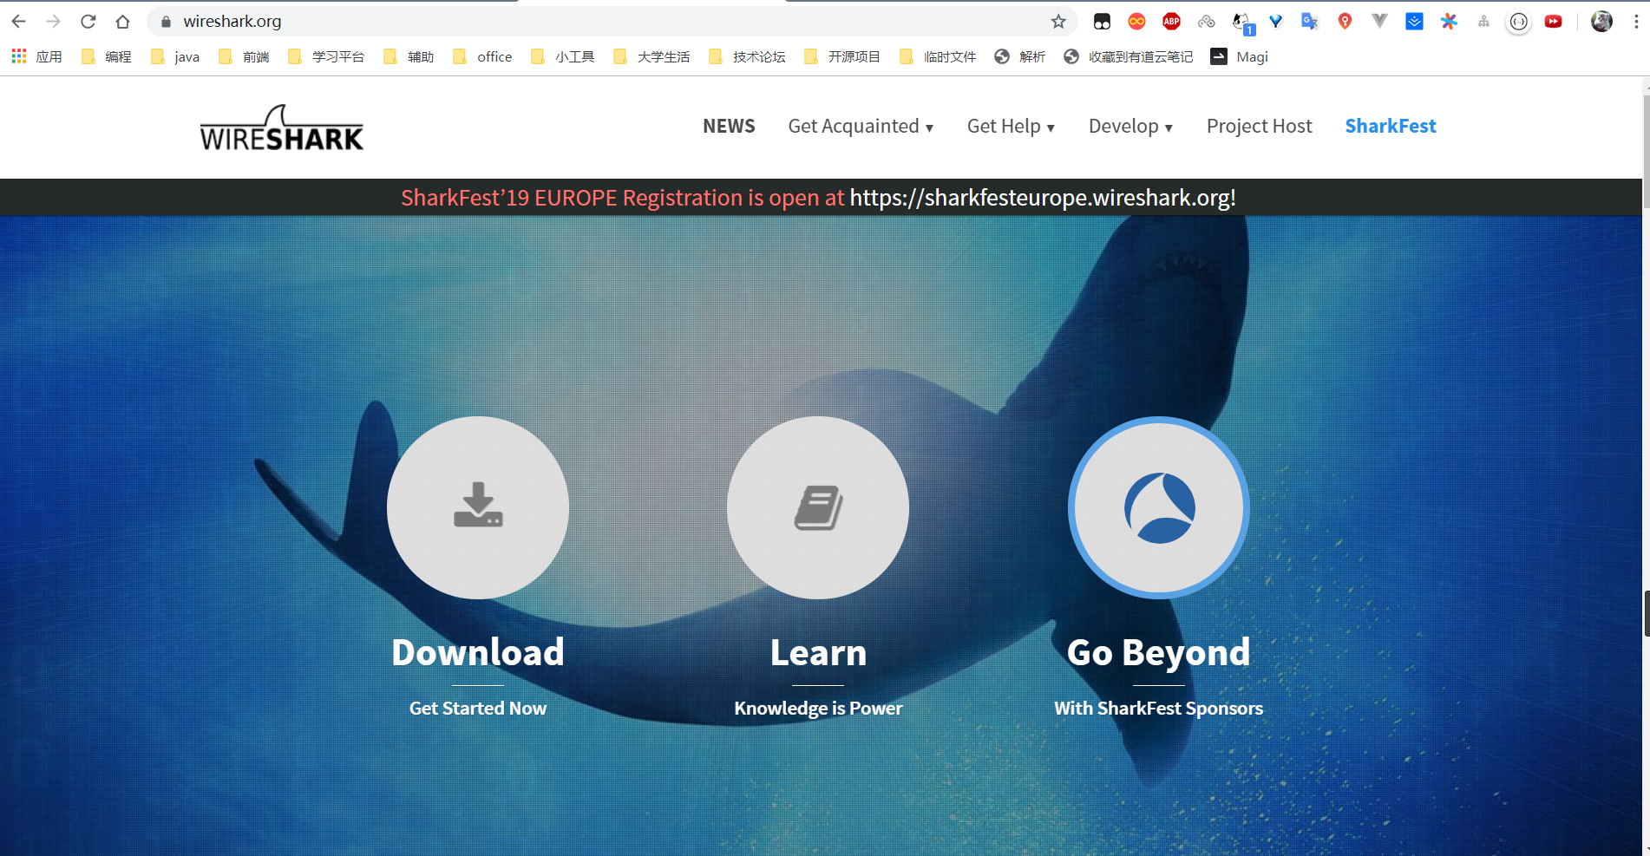
Task: Open the cat extension with badge 1
Action: point(1242,23)
